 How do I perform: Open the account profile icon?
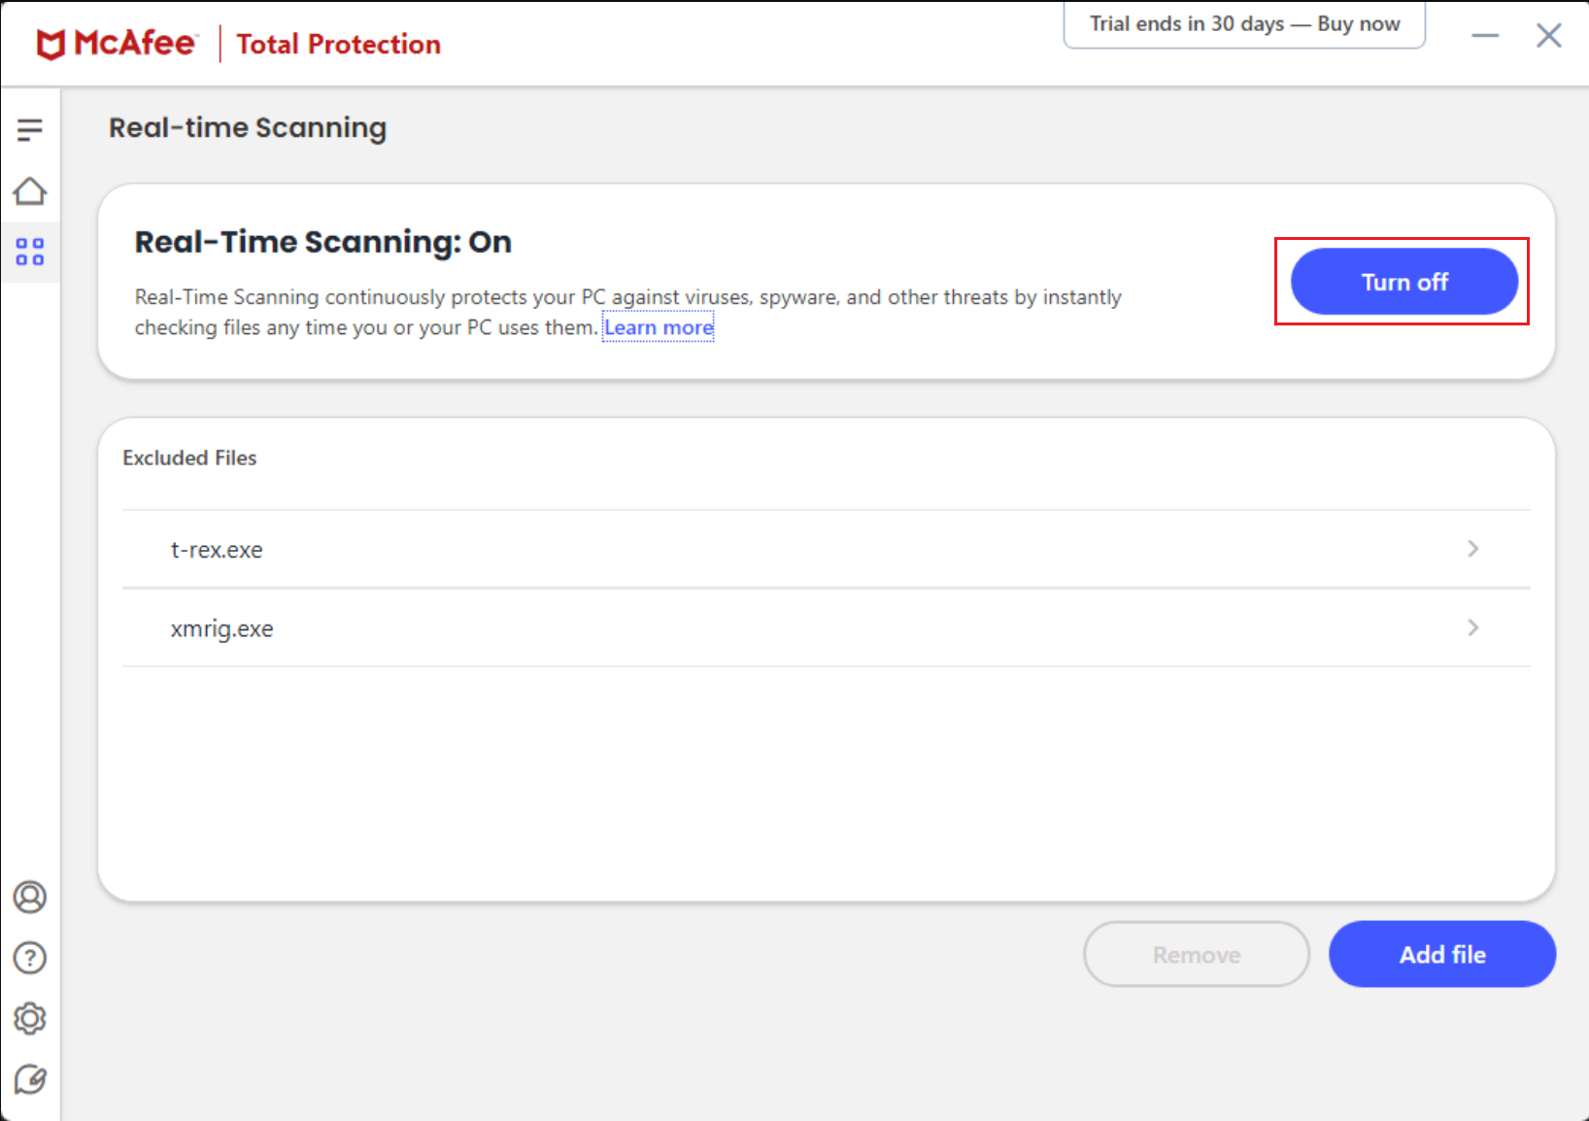pos(30,897)
